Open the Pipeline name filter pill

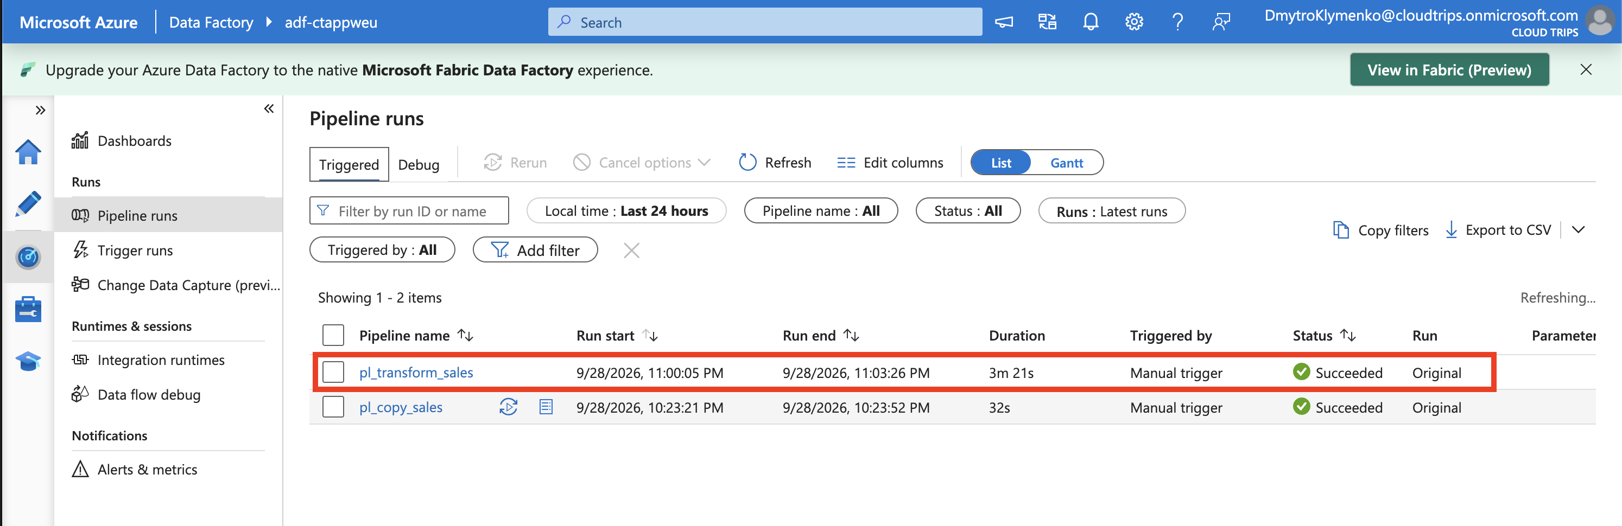820,211
